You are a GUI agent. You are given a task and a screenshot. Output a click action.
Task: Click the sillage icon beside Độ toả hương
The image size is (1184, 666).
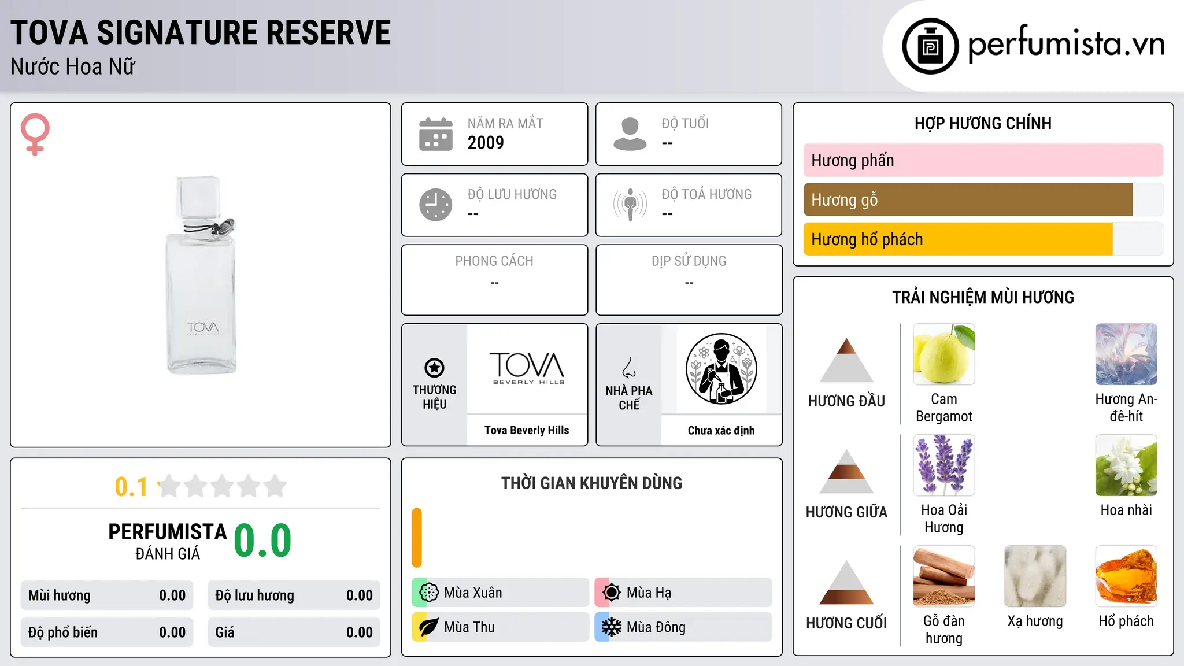630,205
